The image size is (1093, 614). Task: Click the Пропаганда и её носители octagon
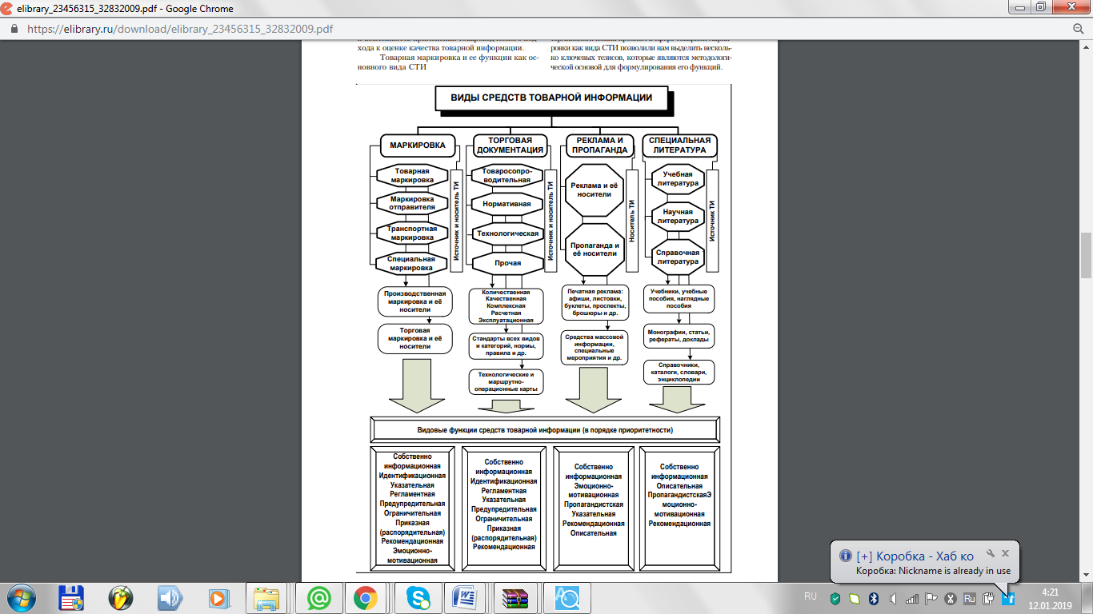(593, 249)
